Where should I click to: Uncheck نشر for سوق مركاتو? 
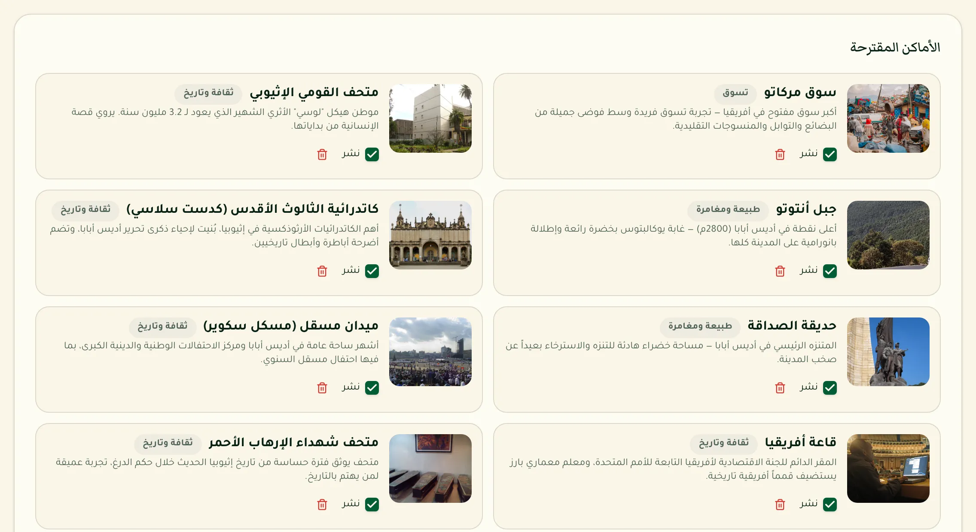(x=830, y=154)
